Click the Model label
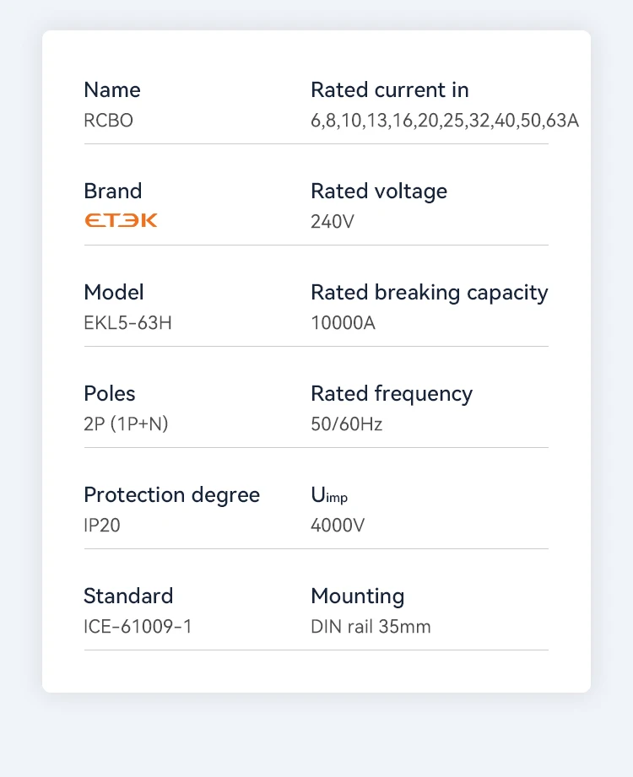The width and height of the screenshot is (633, 777). 113,293
